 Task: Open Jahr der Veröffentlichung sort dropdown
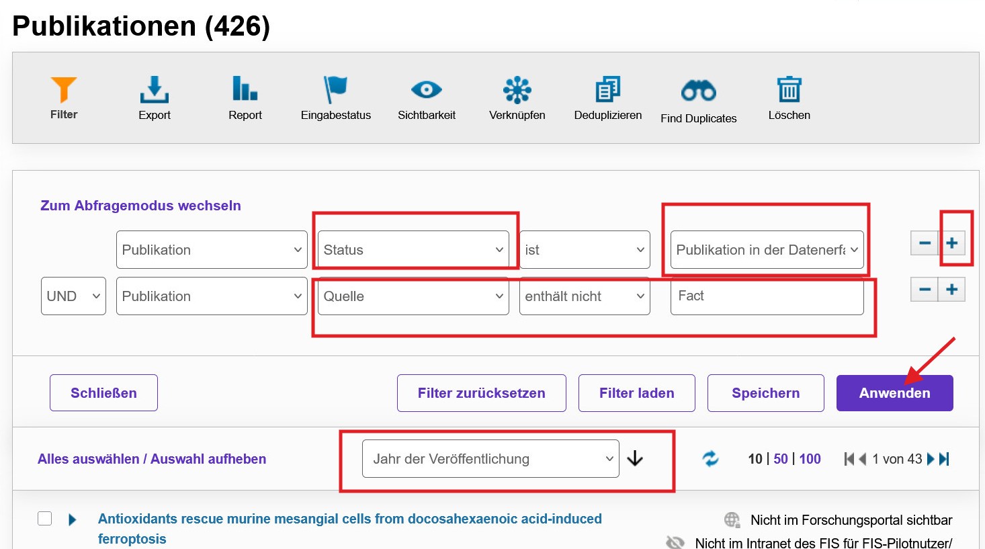coord(490,459)
